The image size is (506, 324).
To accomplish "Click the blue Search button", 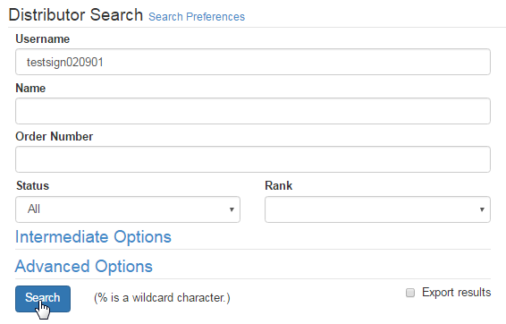I will [x=43, y=299].
